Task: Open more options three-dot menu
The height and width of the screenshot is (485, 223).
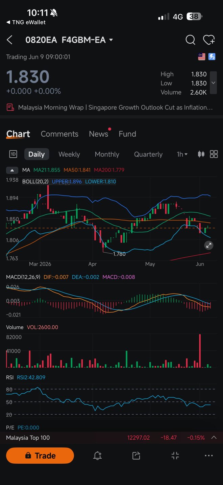Action: [209, 456]
